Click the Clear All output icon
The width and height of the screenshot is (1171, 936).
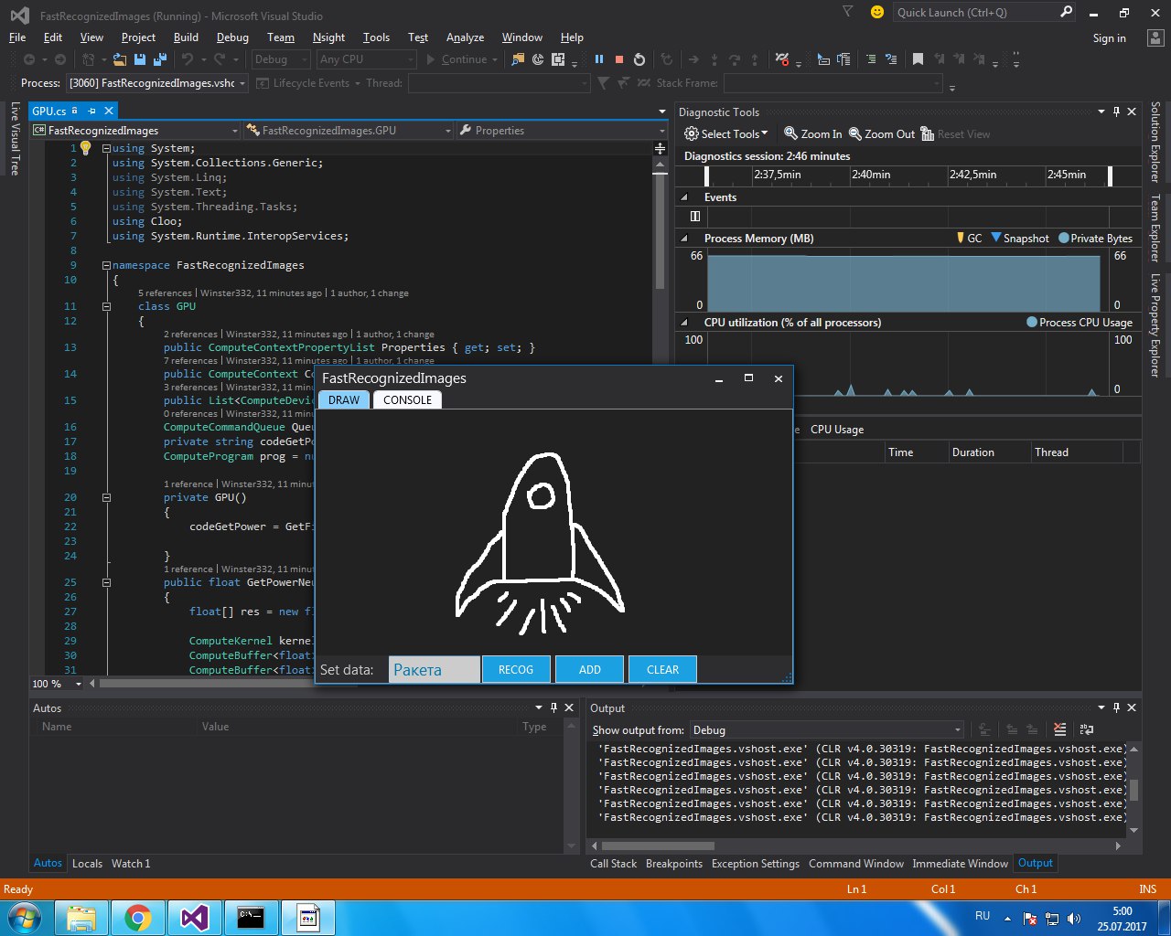1059,729
